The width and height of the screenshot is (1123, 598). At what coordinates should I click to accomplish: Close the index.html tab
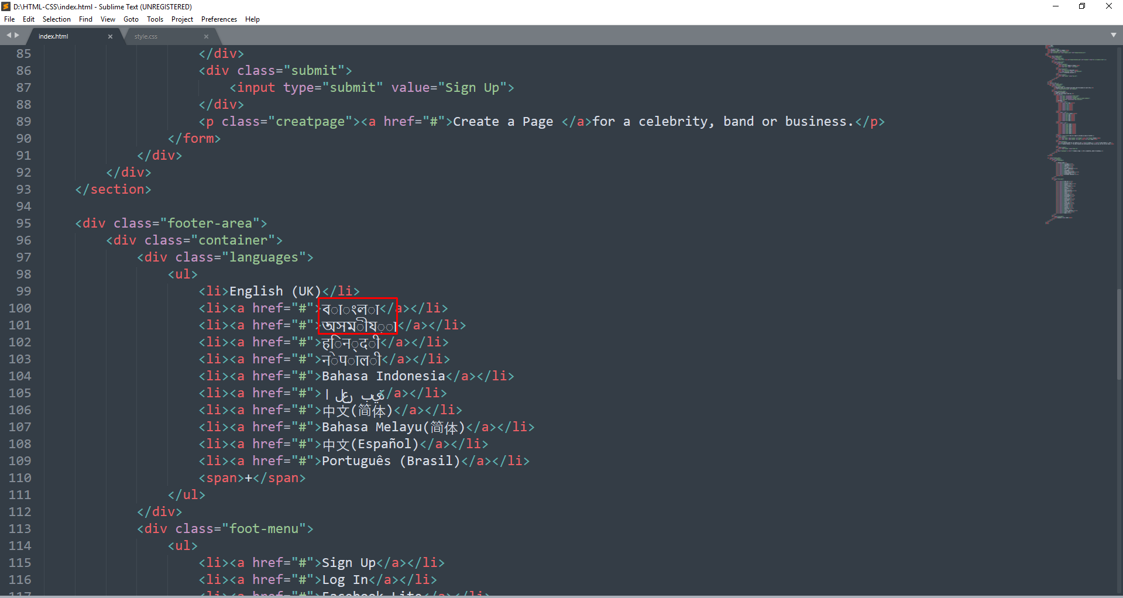tap(110, 36)
